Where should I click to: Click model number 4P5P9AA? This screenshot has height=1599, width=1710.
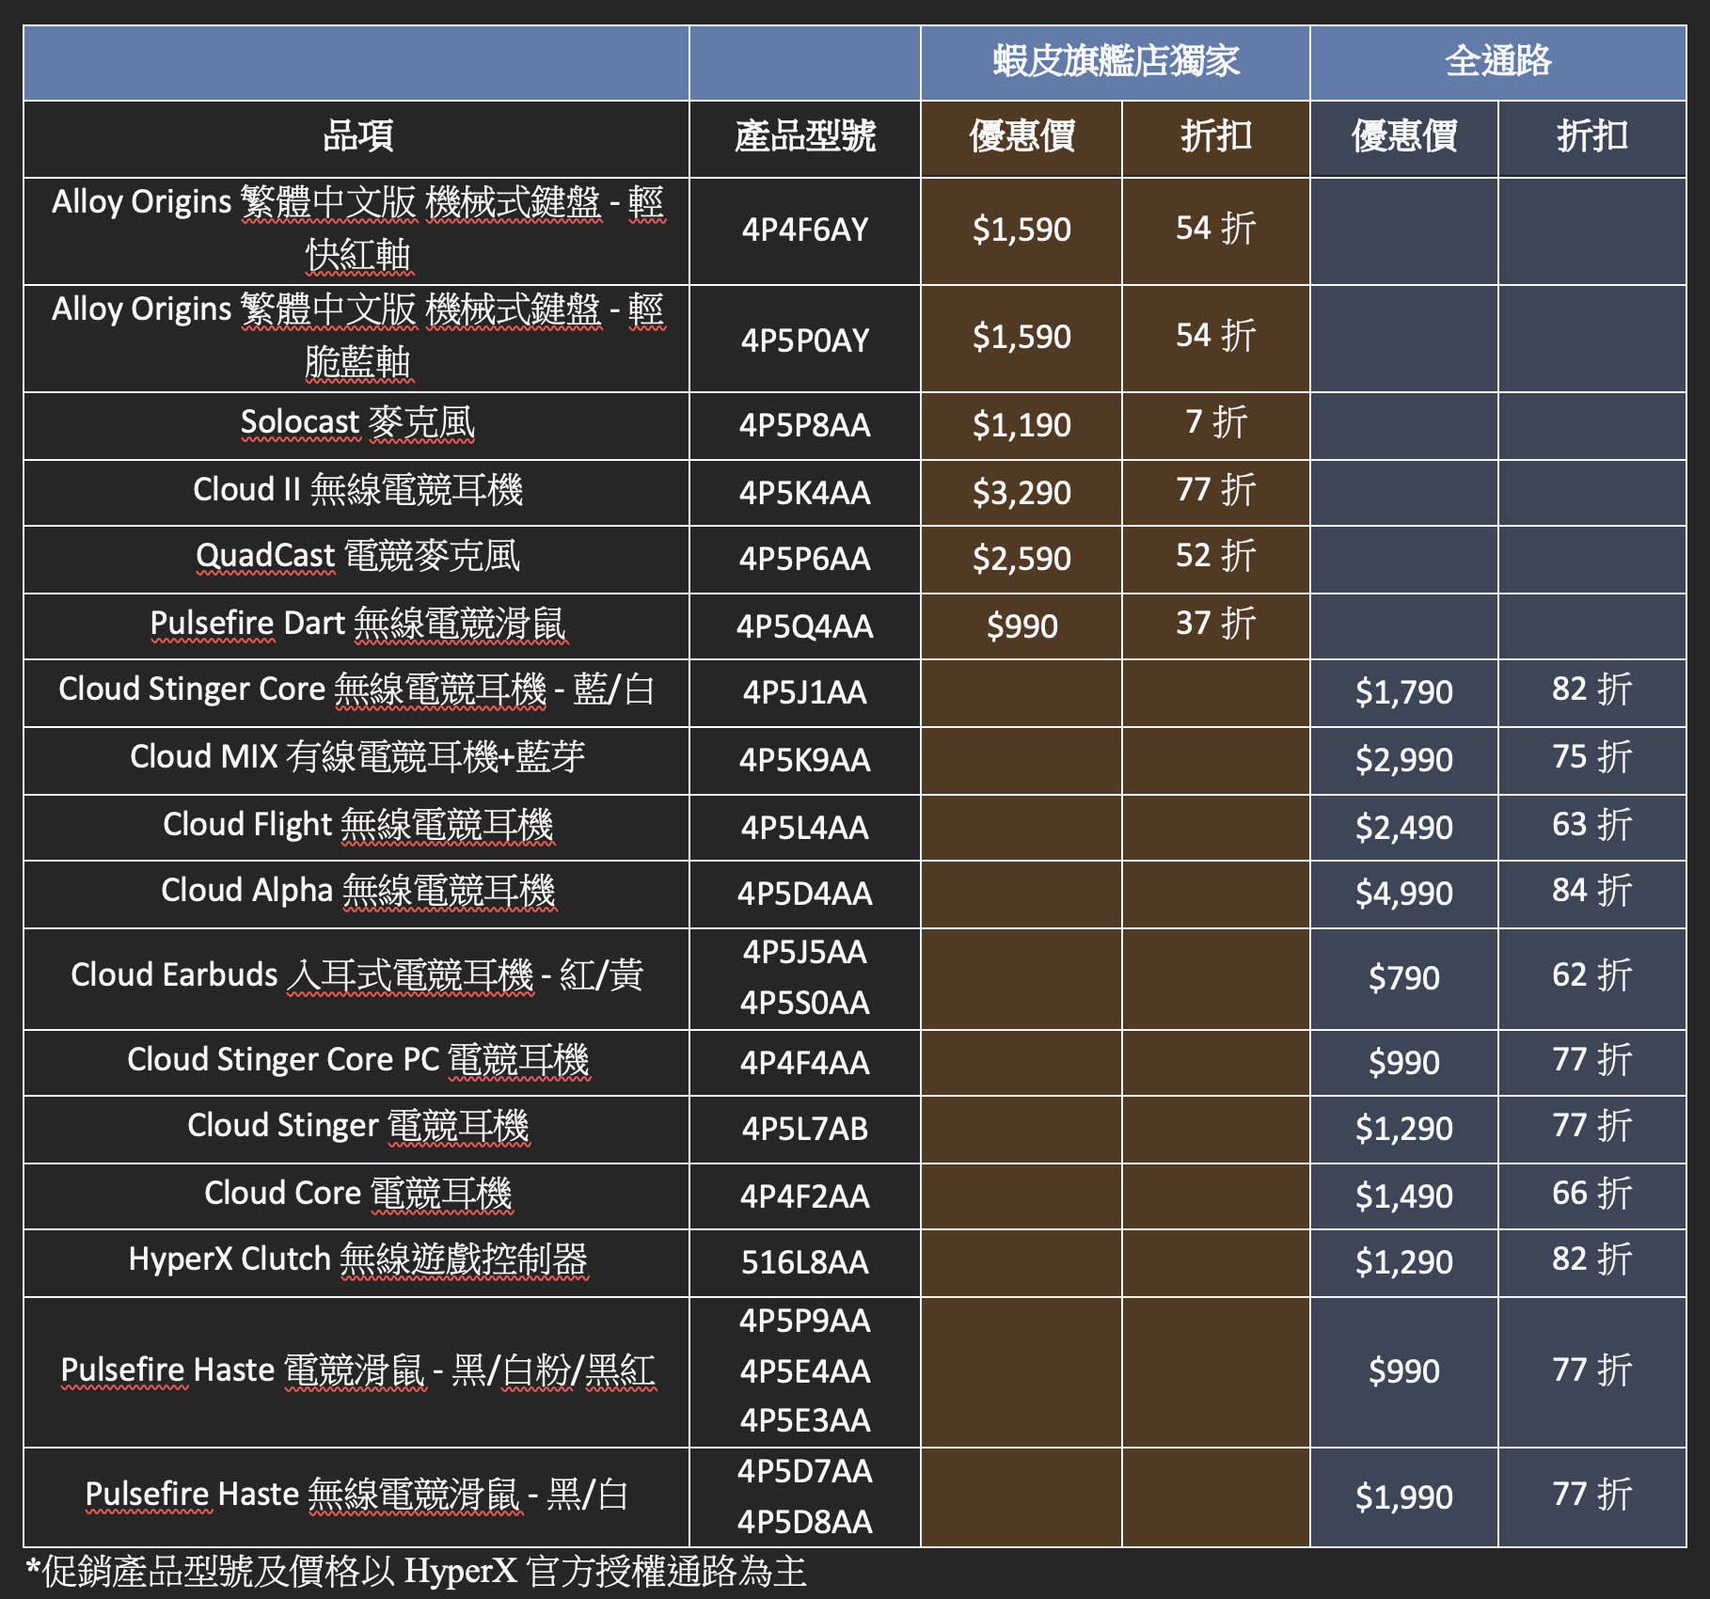[x=804, y=1322]
